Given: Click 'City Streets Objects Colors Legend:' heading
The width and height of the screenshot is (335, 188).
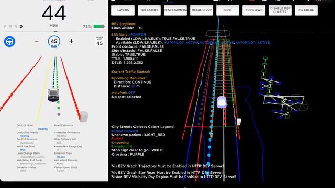Looking at the screenshot, I should tap(143, 127).
